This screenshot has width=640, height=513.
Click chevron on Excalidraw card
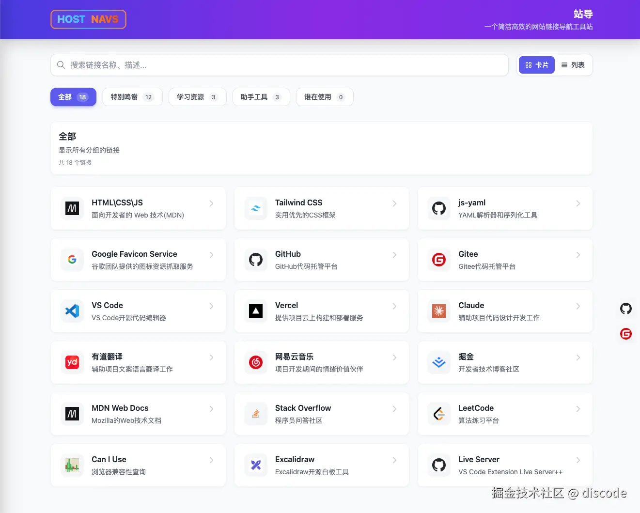click(394, 460)
